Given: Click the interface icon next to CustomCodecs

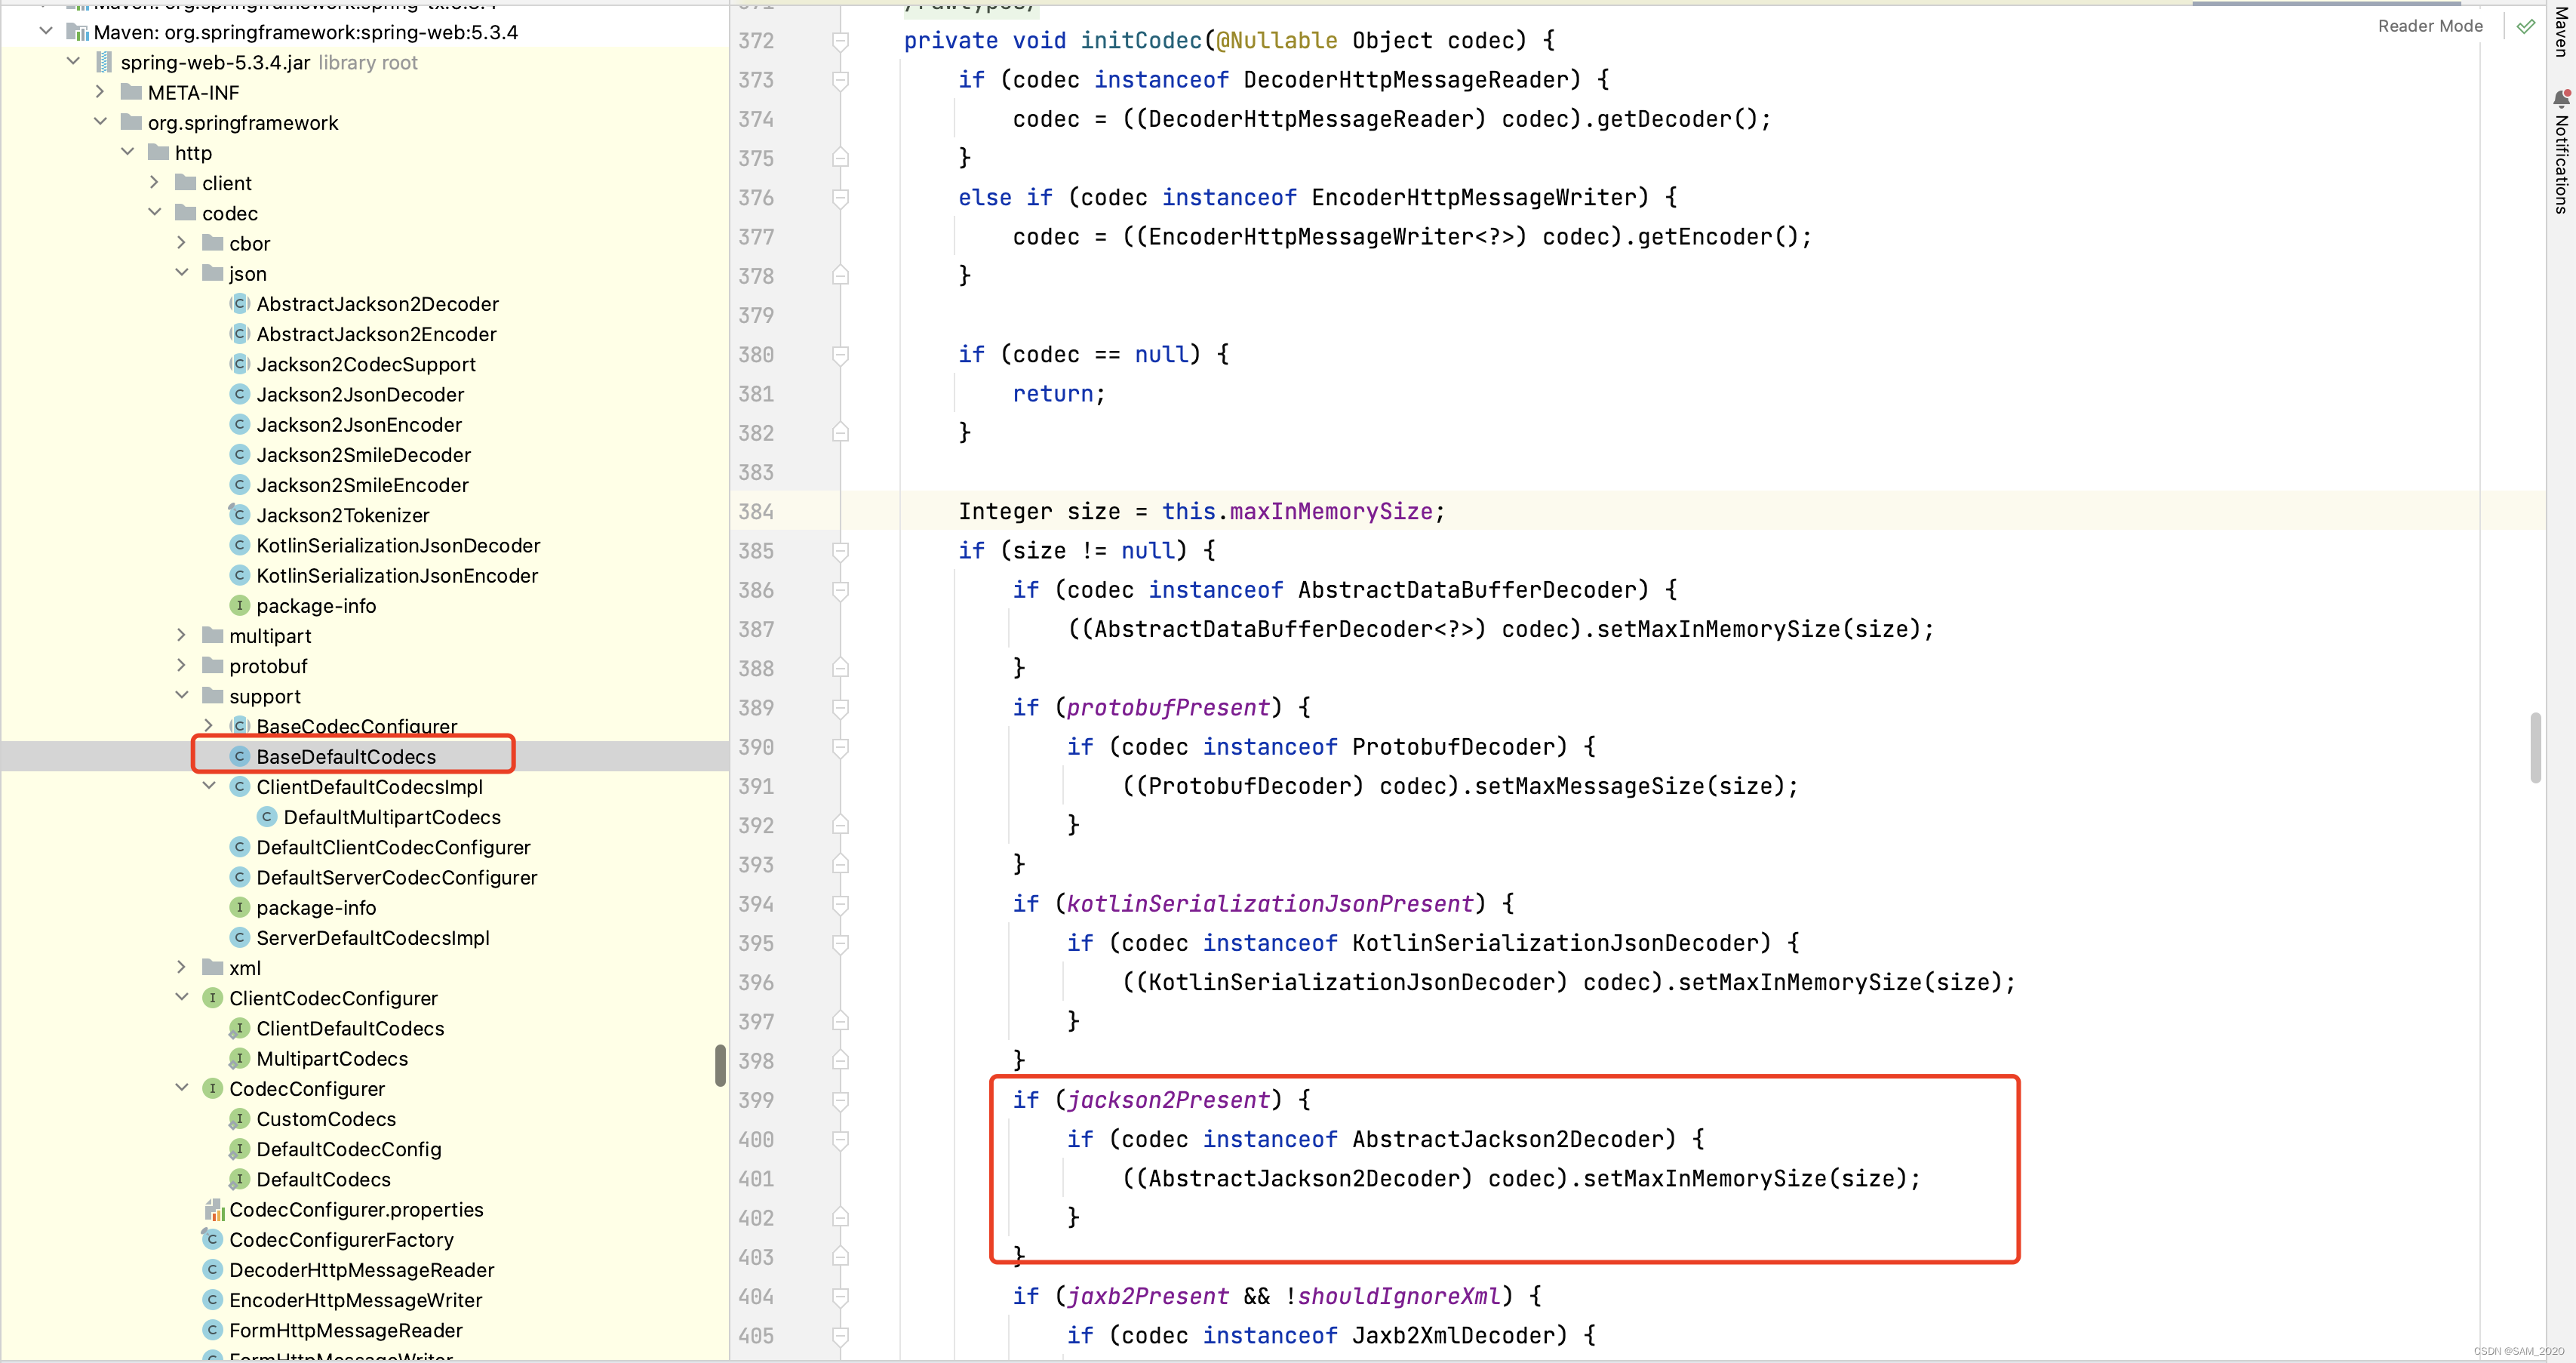Looking at the screenshot, I should point(240,1119).
